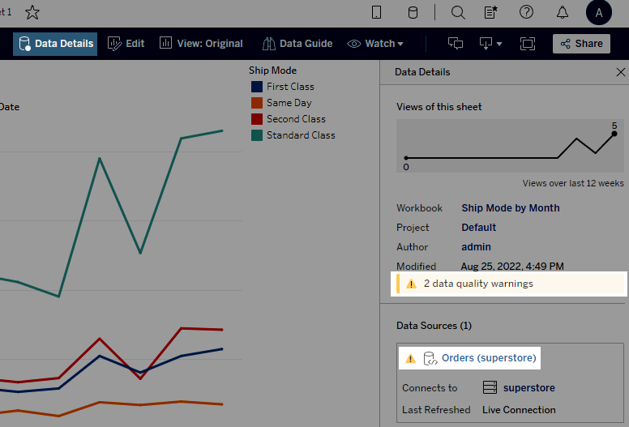The image size is (629, 427).
Task: Select Second Class legend label
Action: [296, 119]
